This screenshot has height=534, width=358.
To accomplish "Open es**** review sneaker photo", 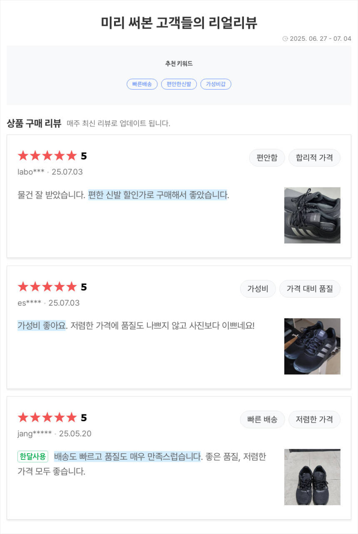I will pyautogui.click(x=312, y=346).
